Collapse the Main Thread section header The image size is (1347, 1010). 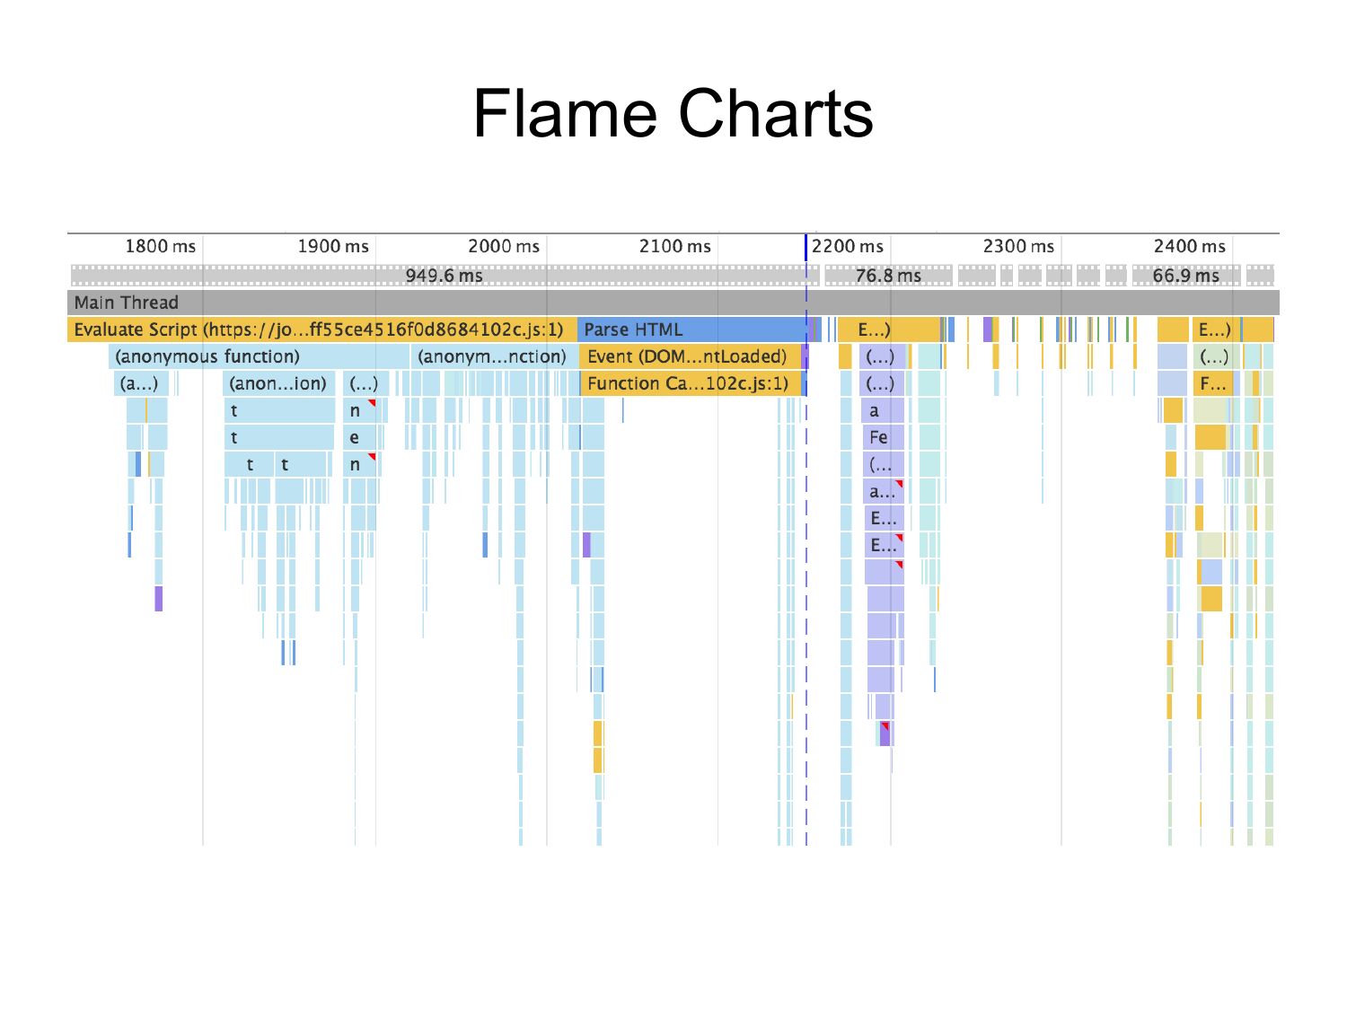[x=126, y=303]
